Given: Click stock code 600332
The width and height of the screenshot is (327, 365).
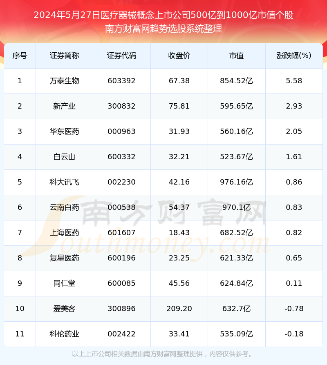Looking at the screenshot, I should 121,157.
